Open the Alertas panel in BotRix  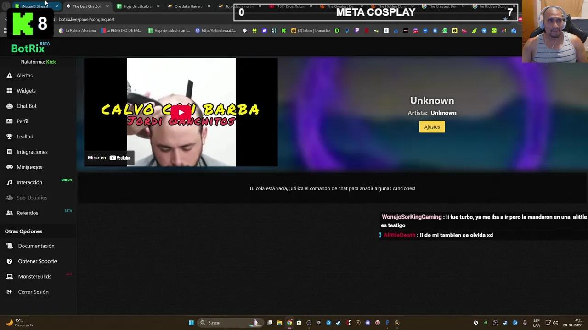[24, 75]
